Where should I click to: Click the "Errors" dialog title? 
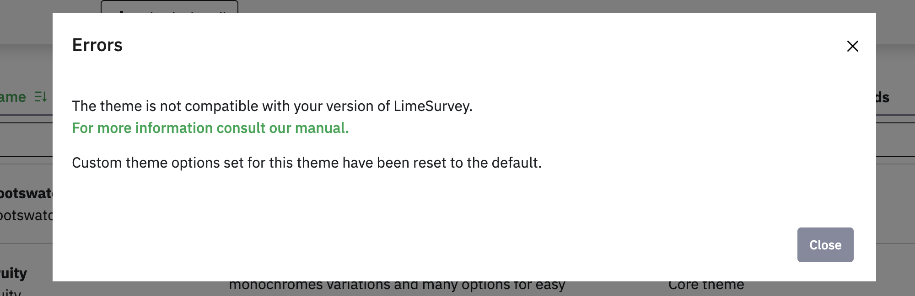tap(97, 45)
